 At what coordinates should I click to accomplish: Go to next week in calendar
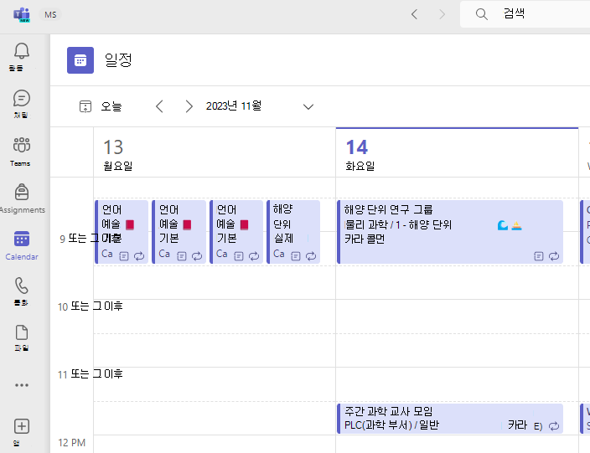coord(189,106)
